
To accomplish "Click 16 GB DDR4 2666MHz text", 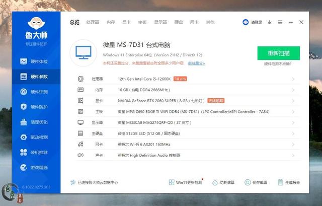I will point(144,90).
